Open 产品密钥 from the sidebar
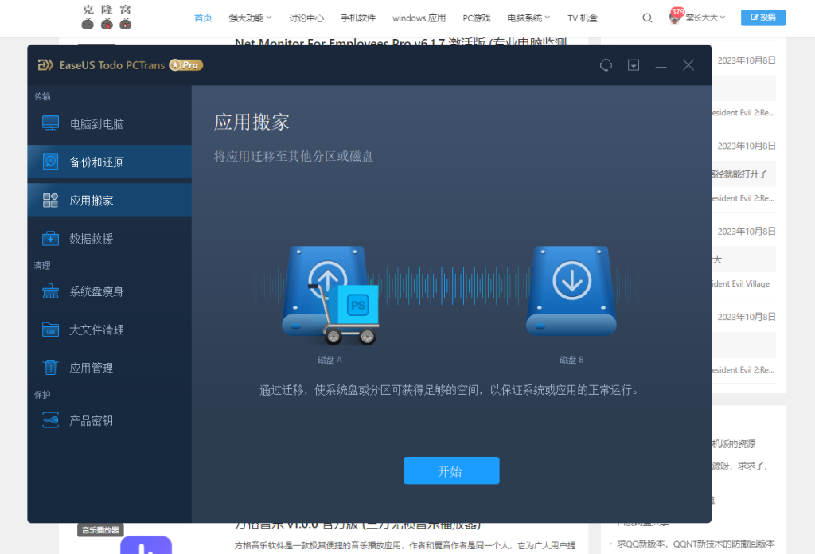 tap(110, 420)
